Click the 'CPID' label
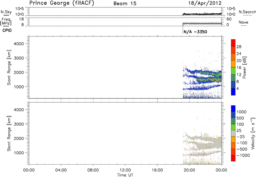 [x=7, y=30]
